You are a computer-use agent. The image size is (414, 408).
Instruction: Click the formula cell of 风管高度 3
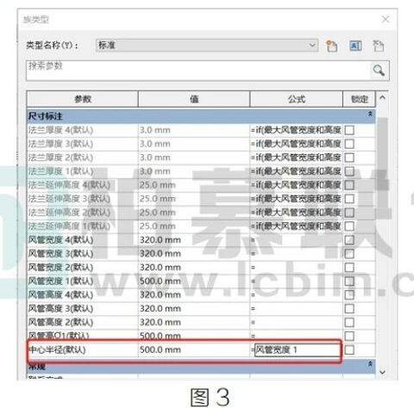297,309
